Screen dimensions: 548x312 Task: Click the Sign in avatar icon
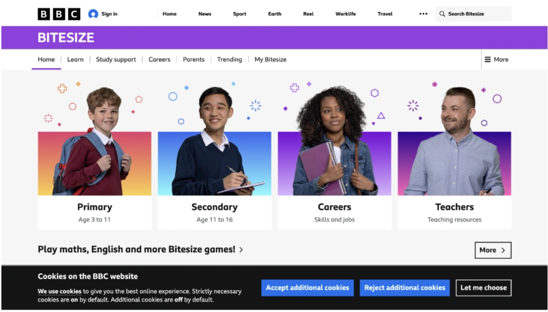[x=93, y=14]
